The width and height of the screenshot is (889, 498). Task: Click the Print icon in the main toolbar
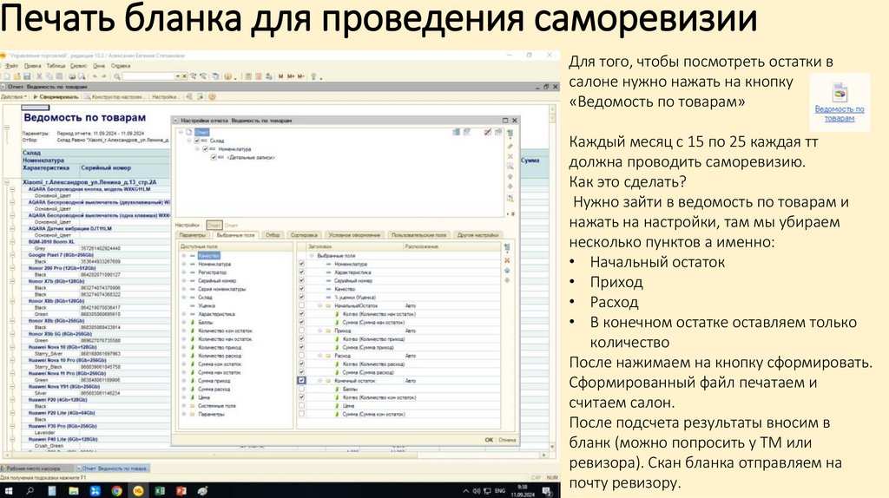72,76
